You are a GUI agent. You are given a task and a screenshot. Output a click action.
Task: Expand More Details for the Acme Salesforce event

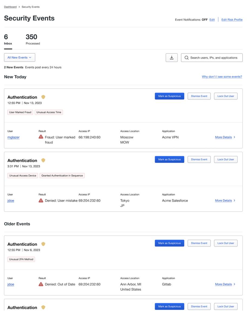[x=225, y=201]
